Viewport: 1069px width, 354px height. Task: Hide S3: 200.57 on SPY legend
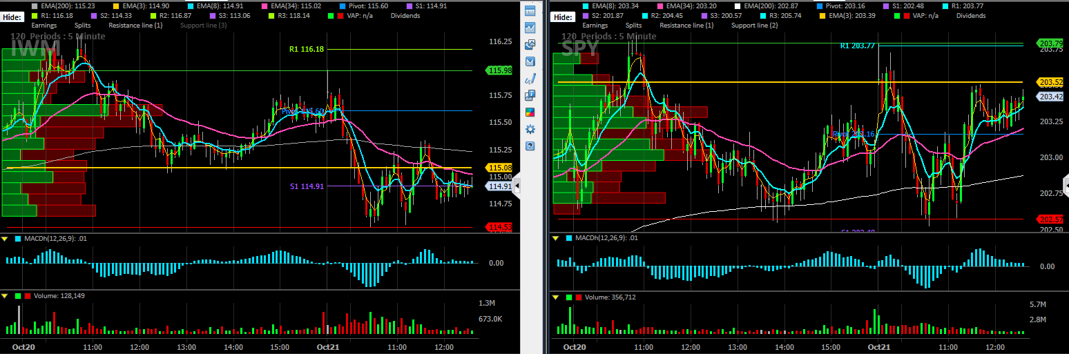click(x=722, y=15)
